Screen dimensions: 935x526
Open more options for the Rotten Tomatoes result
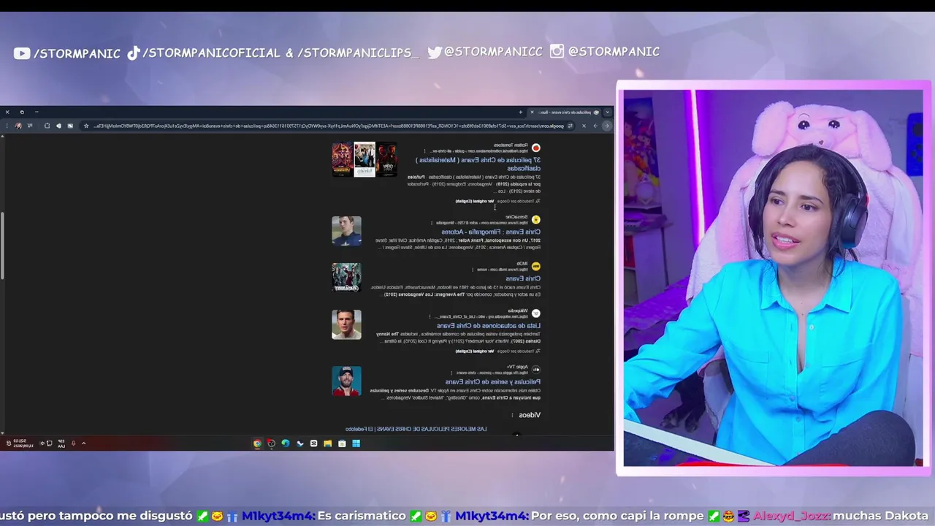[x=424, y=150]
